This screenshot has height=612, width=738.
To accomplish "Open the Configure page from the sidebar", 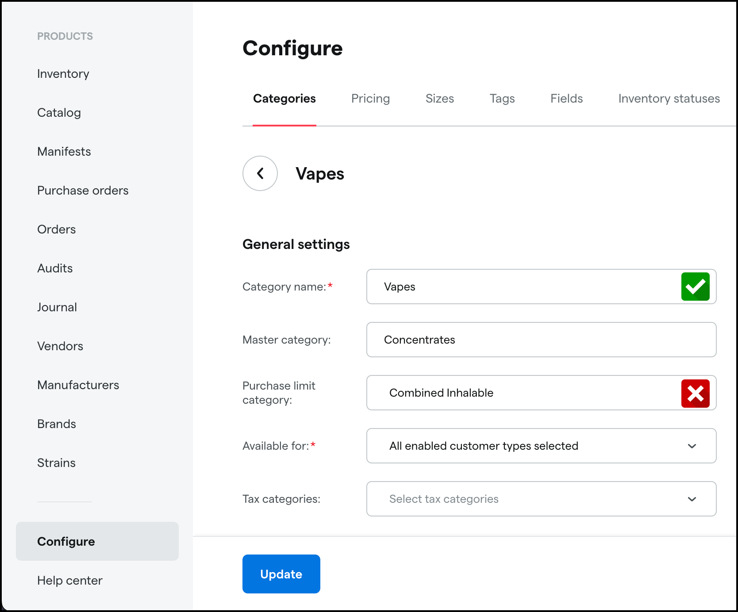I will 65,541.
